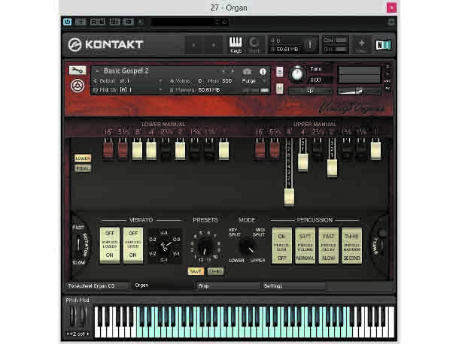The image size is (459, 344).
Task: Click the pitch bend wheel
Action: point(72,315)
